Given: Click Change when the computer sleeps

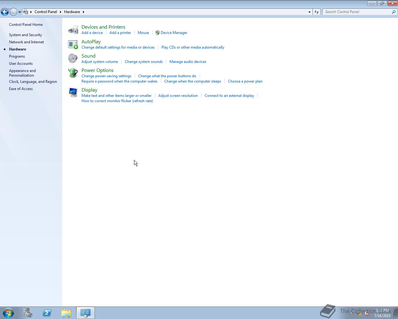Looking at the screenshot, I should click(192, 81).
